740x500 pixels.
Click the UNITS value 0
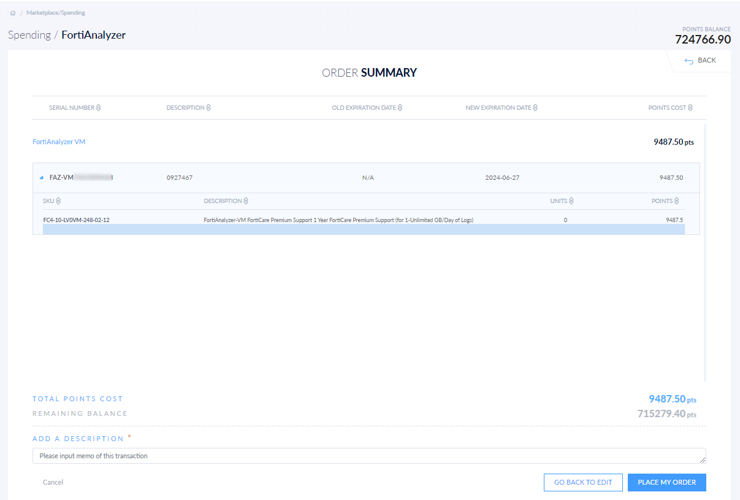click(x=565, y=220)
